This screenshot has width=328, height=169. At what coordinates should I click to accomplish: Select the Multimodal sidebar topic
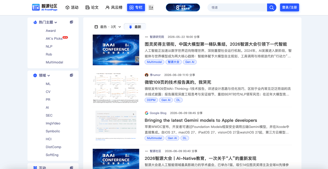pyautogui.click(x=54, y=63)
